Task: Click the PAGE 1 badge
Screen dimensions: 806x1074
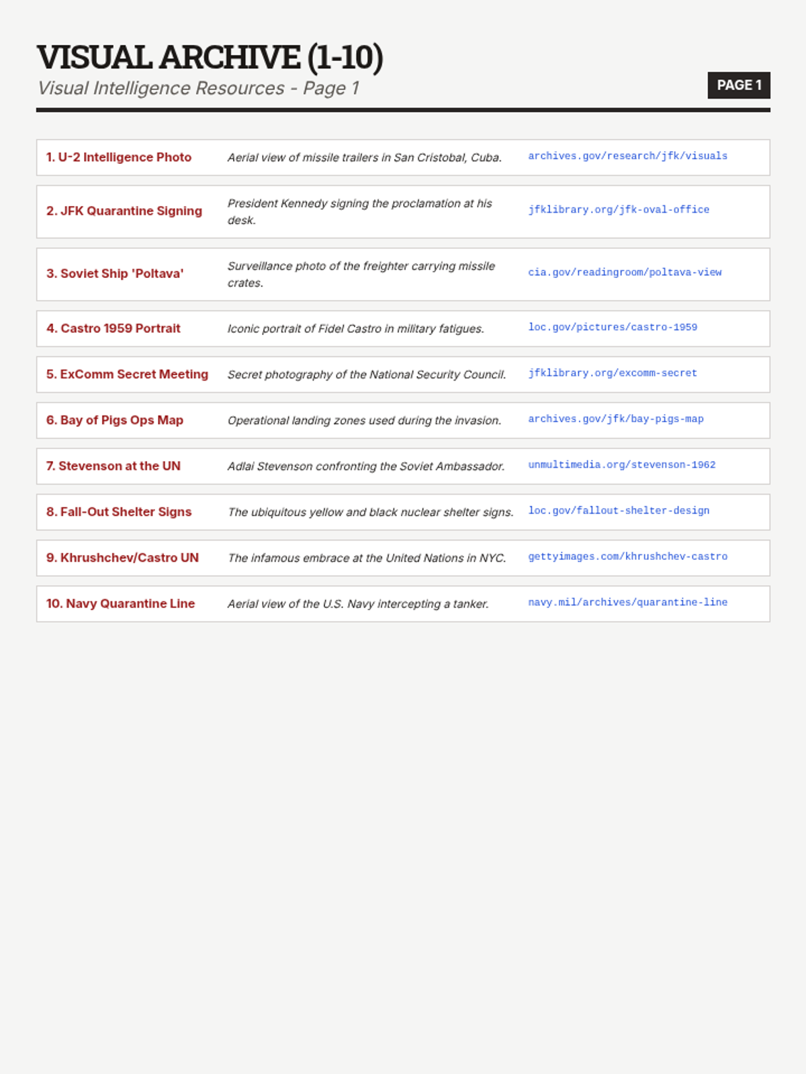Action: pyautogui.click(x=739, y=85)
